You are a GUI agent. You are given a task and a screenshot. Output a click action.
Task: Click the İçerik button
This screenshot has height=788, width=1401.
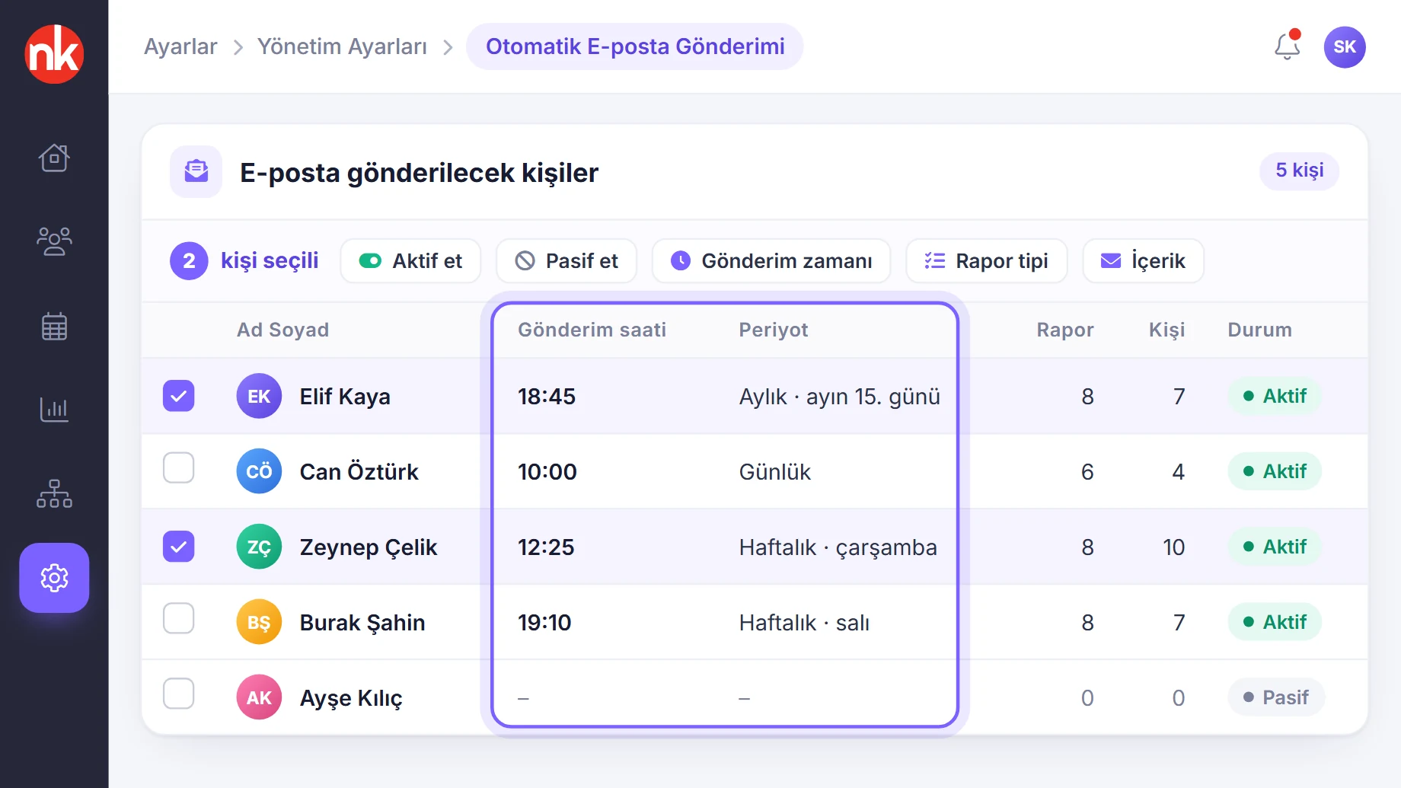pyautogui.click(x=1144, y=261)
